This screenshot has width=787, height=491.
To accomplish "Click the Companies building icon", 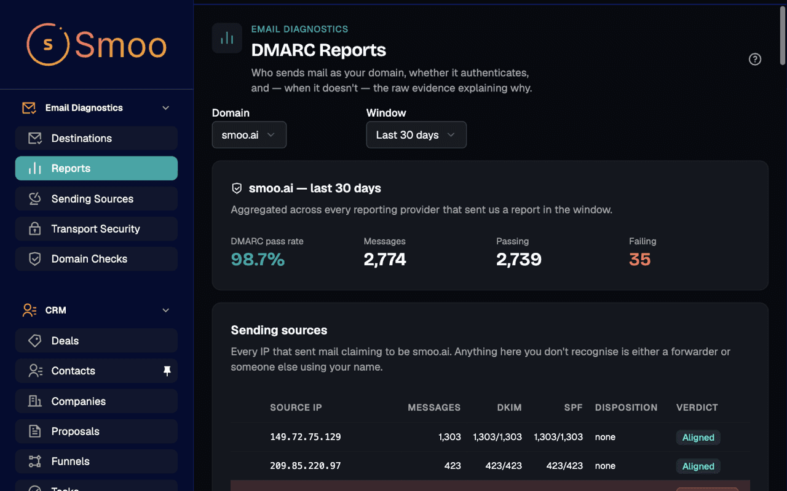I will click(35, 401).
